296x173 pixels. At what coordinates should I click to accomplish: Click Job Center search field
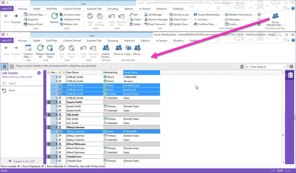tap(22, 83)
